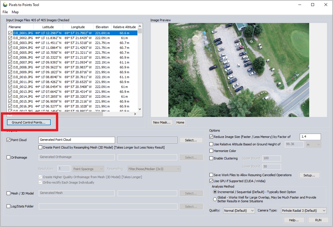Screen dimensions: 333x227
Task: Select Global analysis method radio button
Action: [x=215, y=199]
